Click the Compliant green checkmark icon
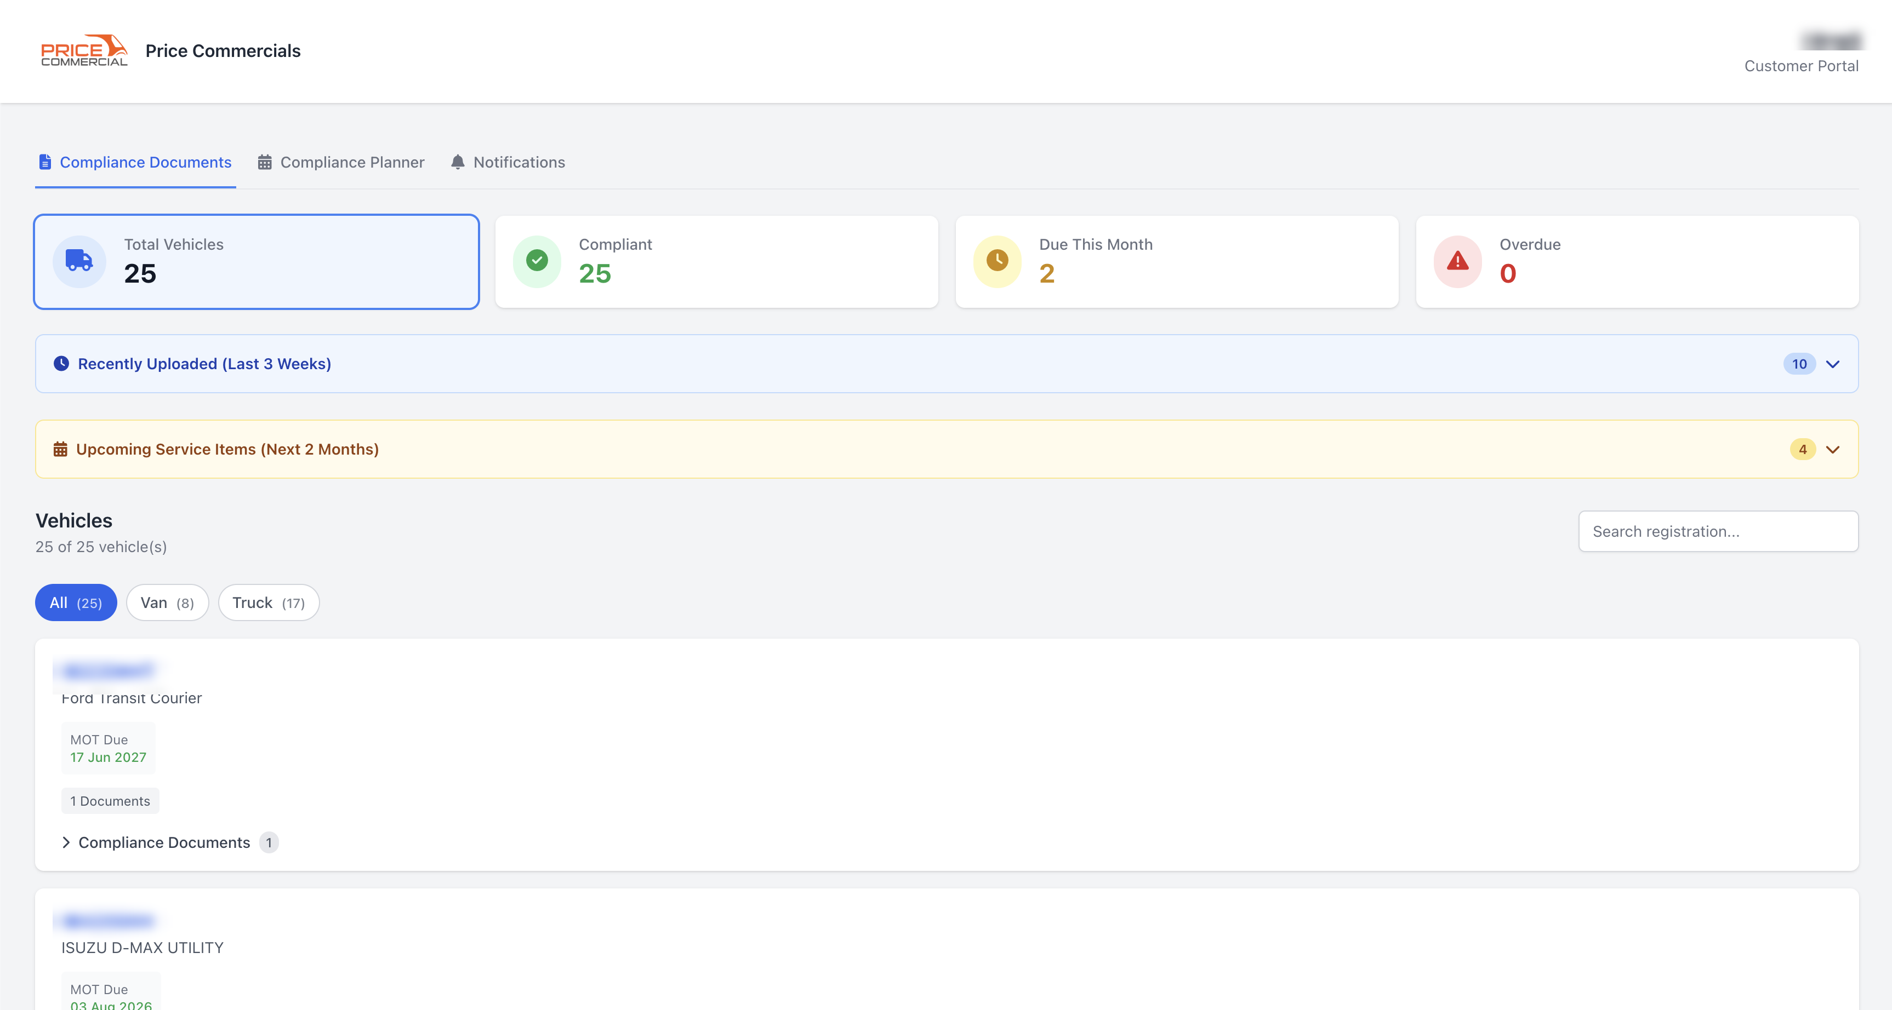 click(537, 261)
